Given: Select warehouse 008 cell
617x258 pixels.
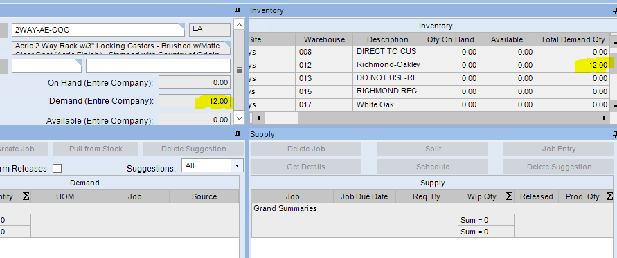Looking at the screenshot, I should coord(324,52).
